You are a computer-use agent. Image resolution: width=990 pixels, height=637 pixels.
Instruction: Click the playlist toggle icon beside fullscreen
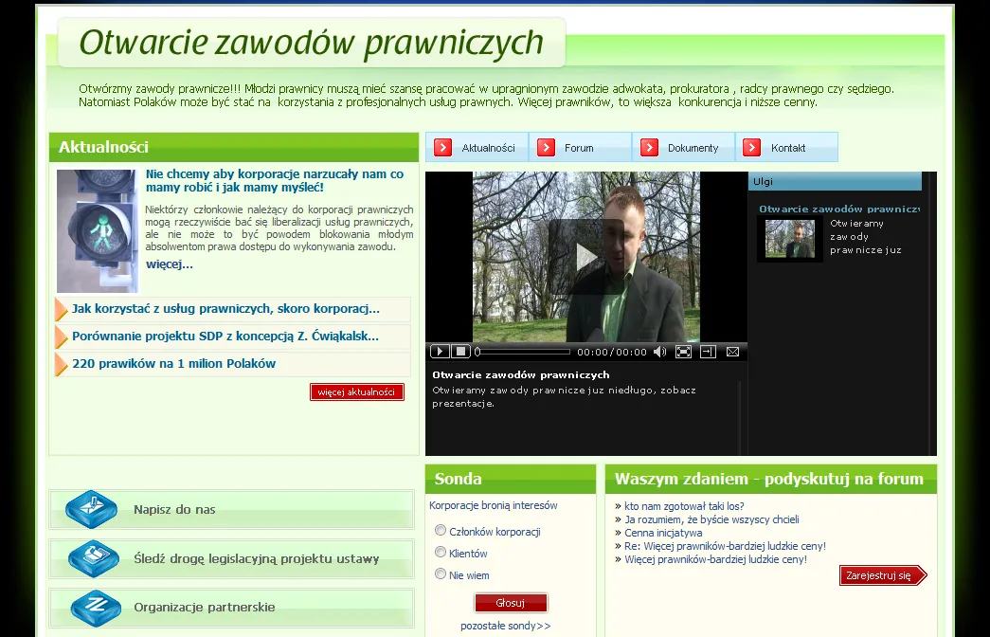click(708, 352)
